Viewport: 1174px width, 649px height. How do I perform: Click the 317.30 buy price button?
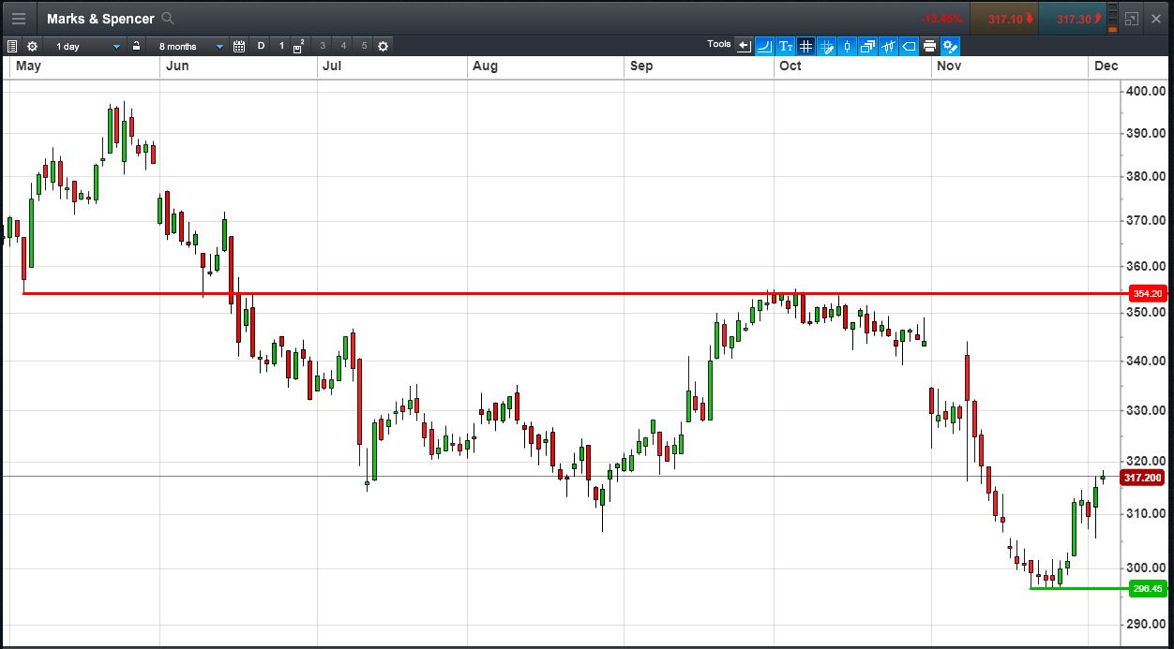point(1074,19)
